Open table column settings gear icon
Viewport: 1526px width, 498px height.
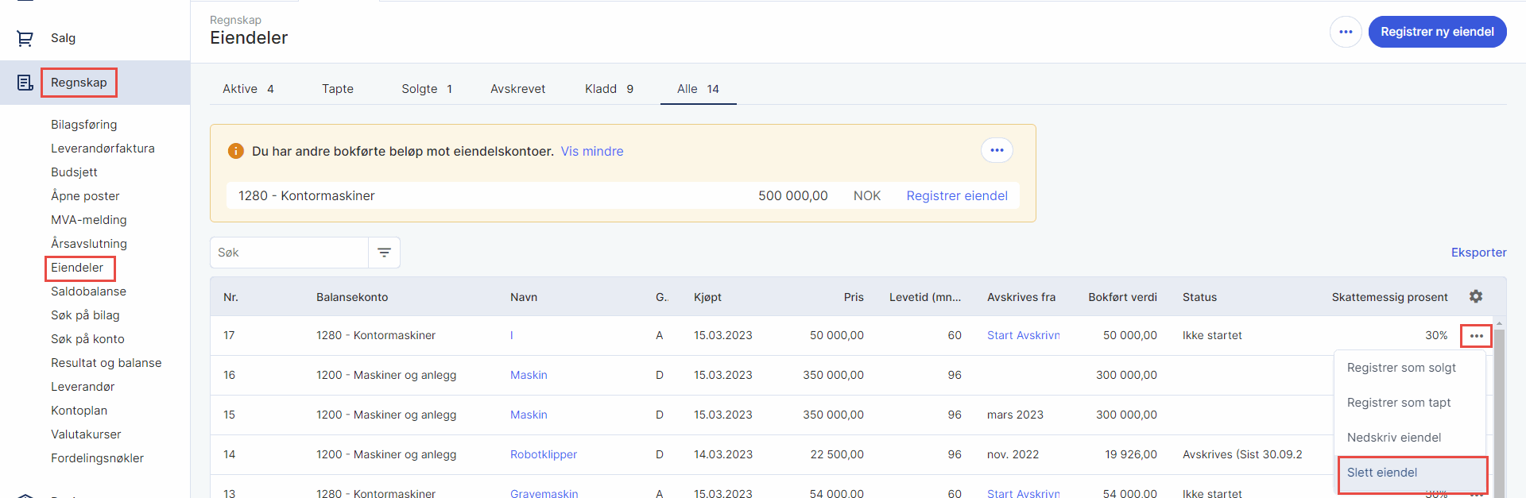(1475, 296)
